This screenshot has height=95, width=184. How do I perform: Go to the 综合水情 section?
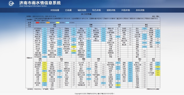point(96,10)
